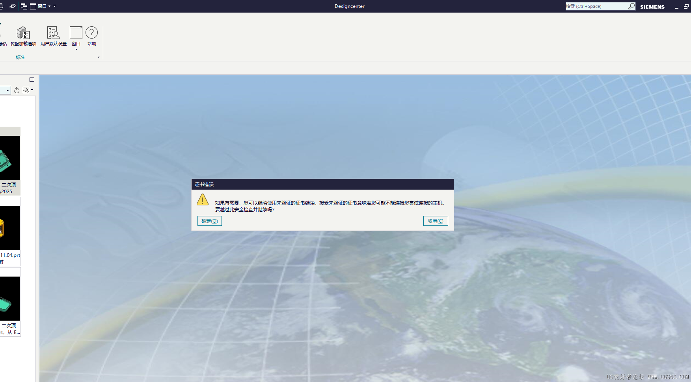691x382 pixels.
Task: Open quick access toolbar customize arrow
Action: pyautogui.click(x=55, y=6)
